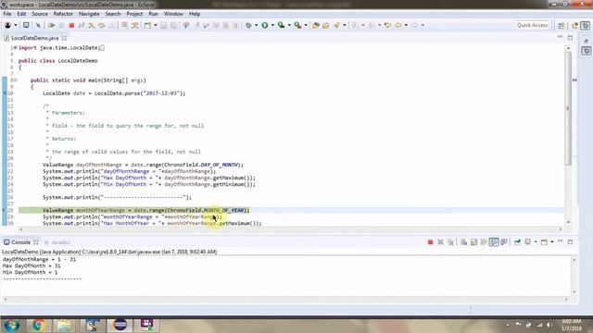593x333 pixels.
Task: Toggle Word Wrap in Console toolbar
Action: [x=484, y=242]
